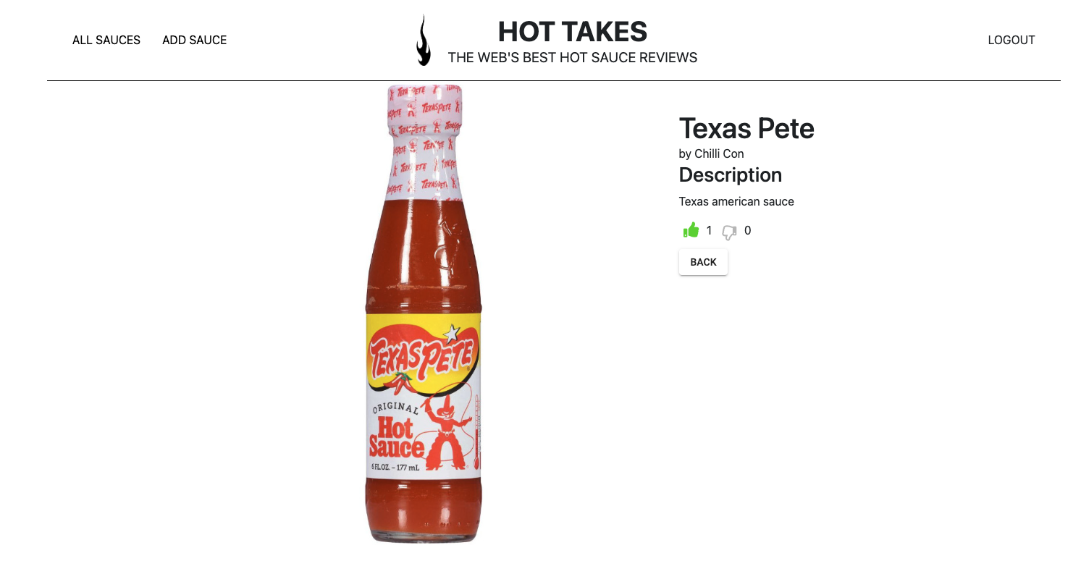
Task: Click the dislikes count number 0
Action: click(x=748, y=230)
